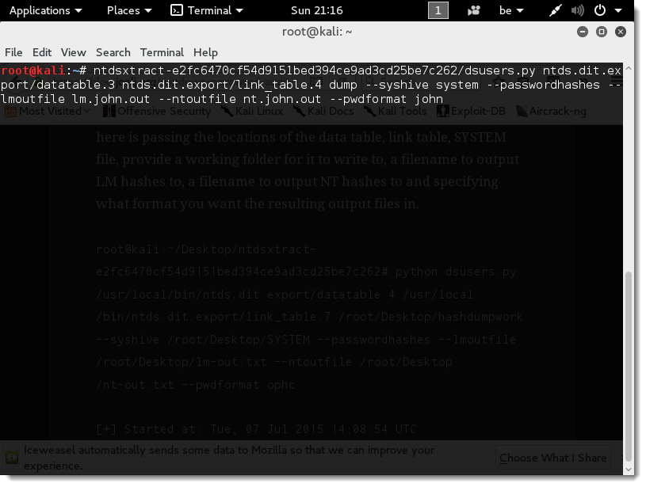This screenshot has width=646, height=487.
Task: Open the Help menu
Action: point(205,52)
